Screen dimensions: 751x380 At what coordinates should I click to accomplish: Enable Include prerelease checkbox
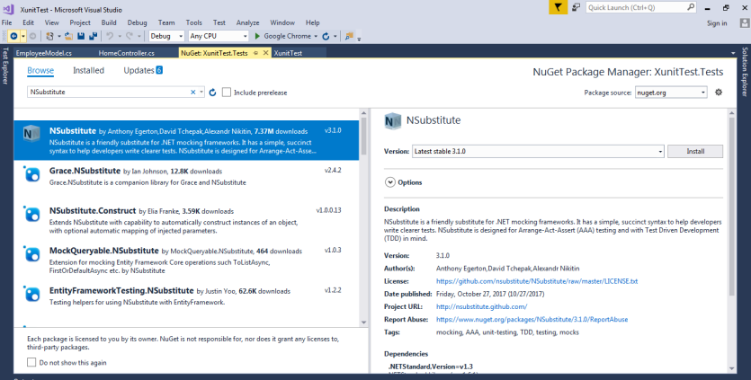tap(227, 92)
